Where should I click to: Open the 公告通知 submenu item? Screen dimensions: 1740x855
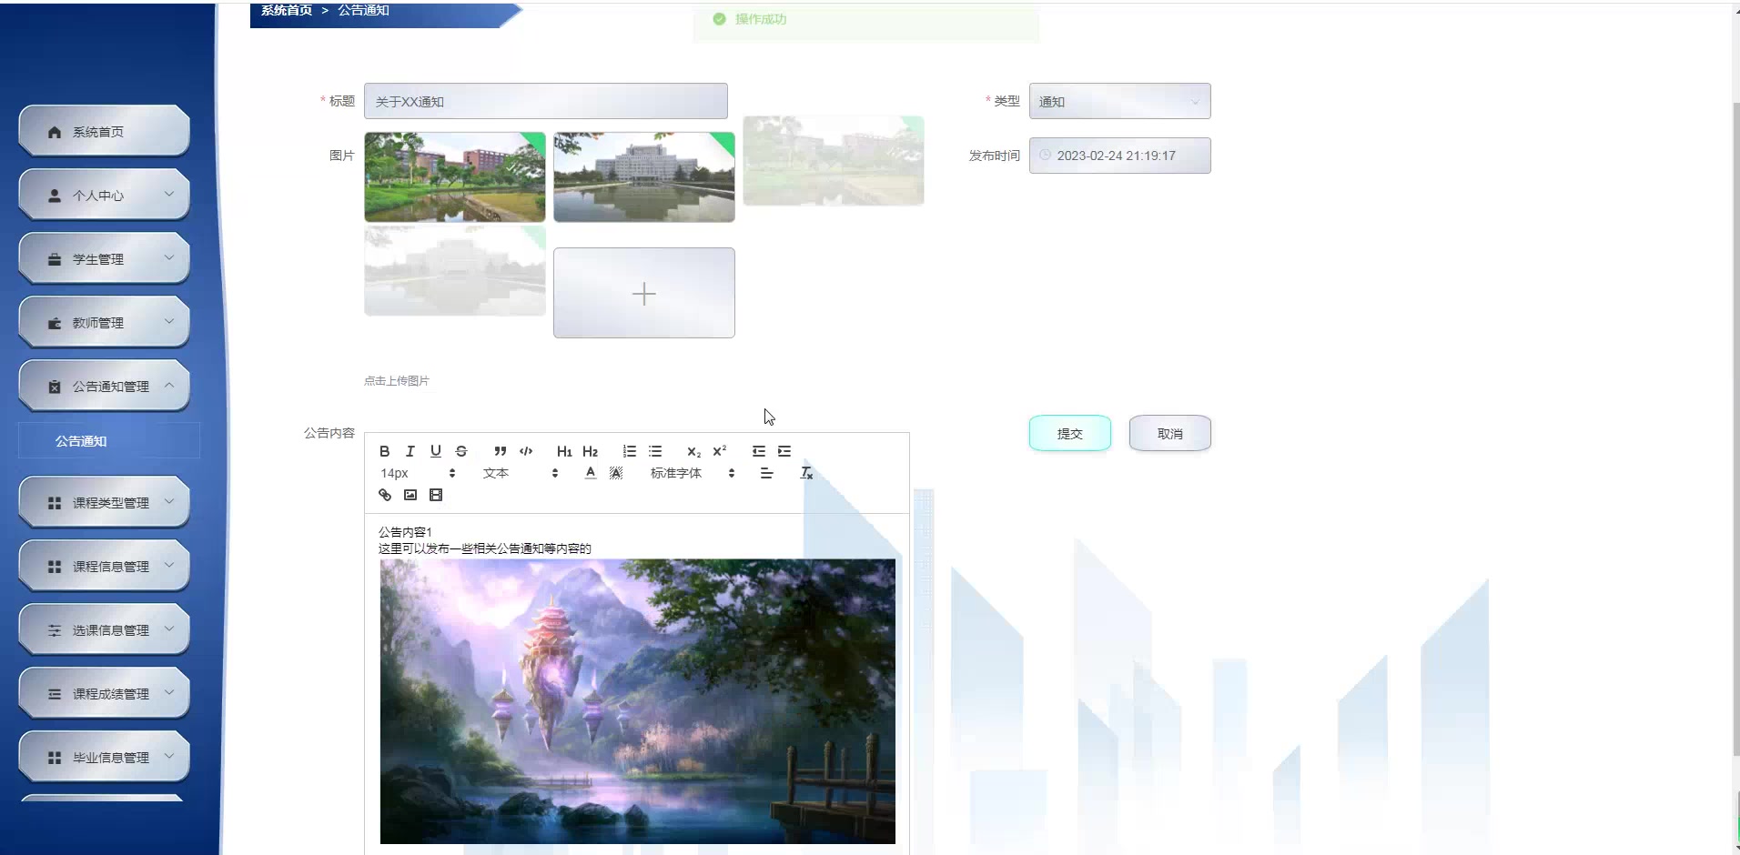109,441
